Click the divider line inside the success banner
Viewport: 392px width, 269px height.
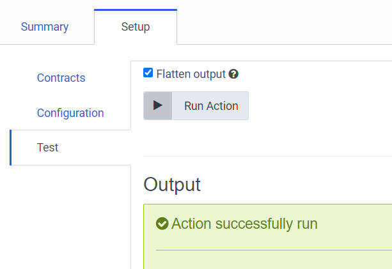pos(274,250)
